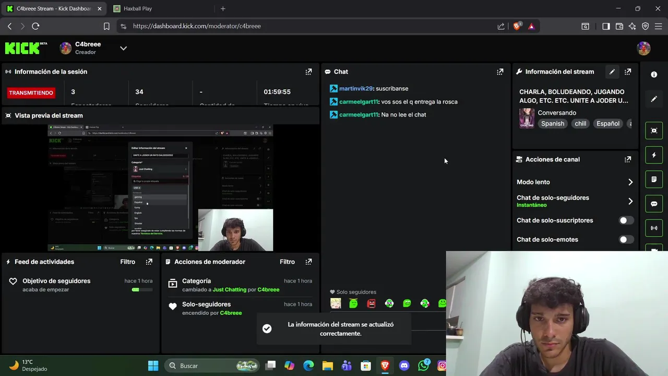Open the Brave main hamburger menu
Viewport: 668px width, 376px height.
[659, 26]
